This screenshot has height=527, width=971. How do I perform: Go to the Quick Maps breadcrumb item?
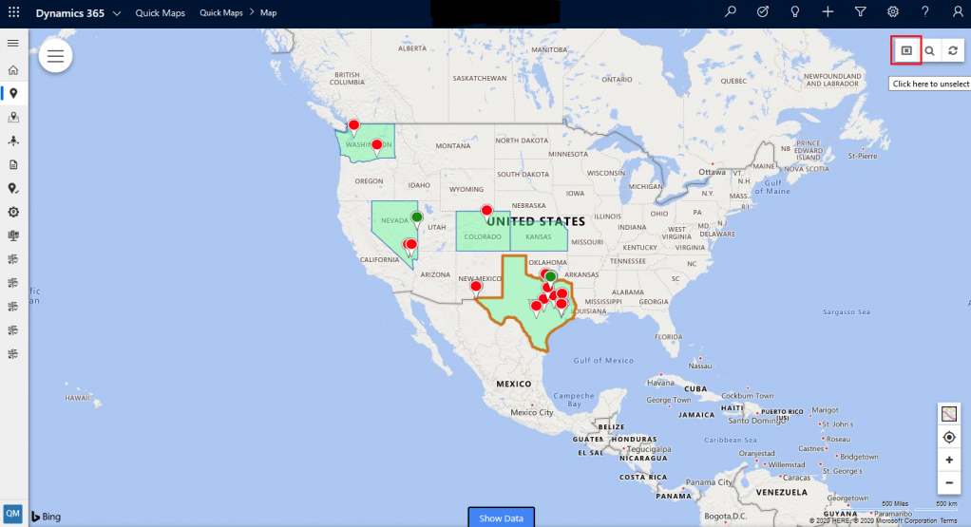[221, 13]
